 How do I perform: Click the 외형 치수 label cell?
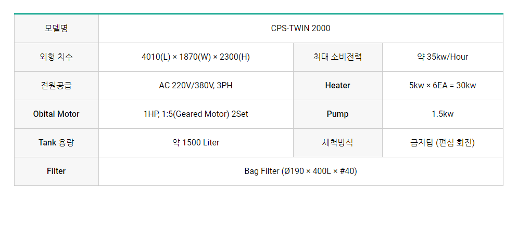56,57
